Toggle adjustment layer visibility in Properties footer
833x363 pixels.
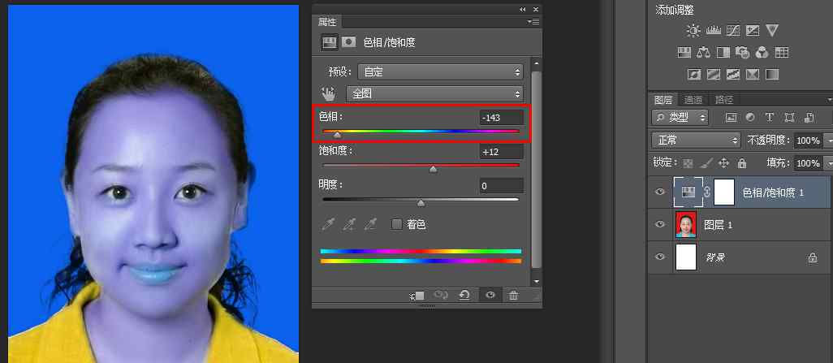pos(490,295)
